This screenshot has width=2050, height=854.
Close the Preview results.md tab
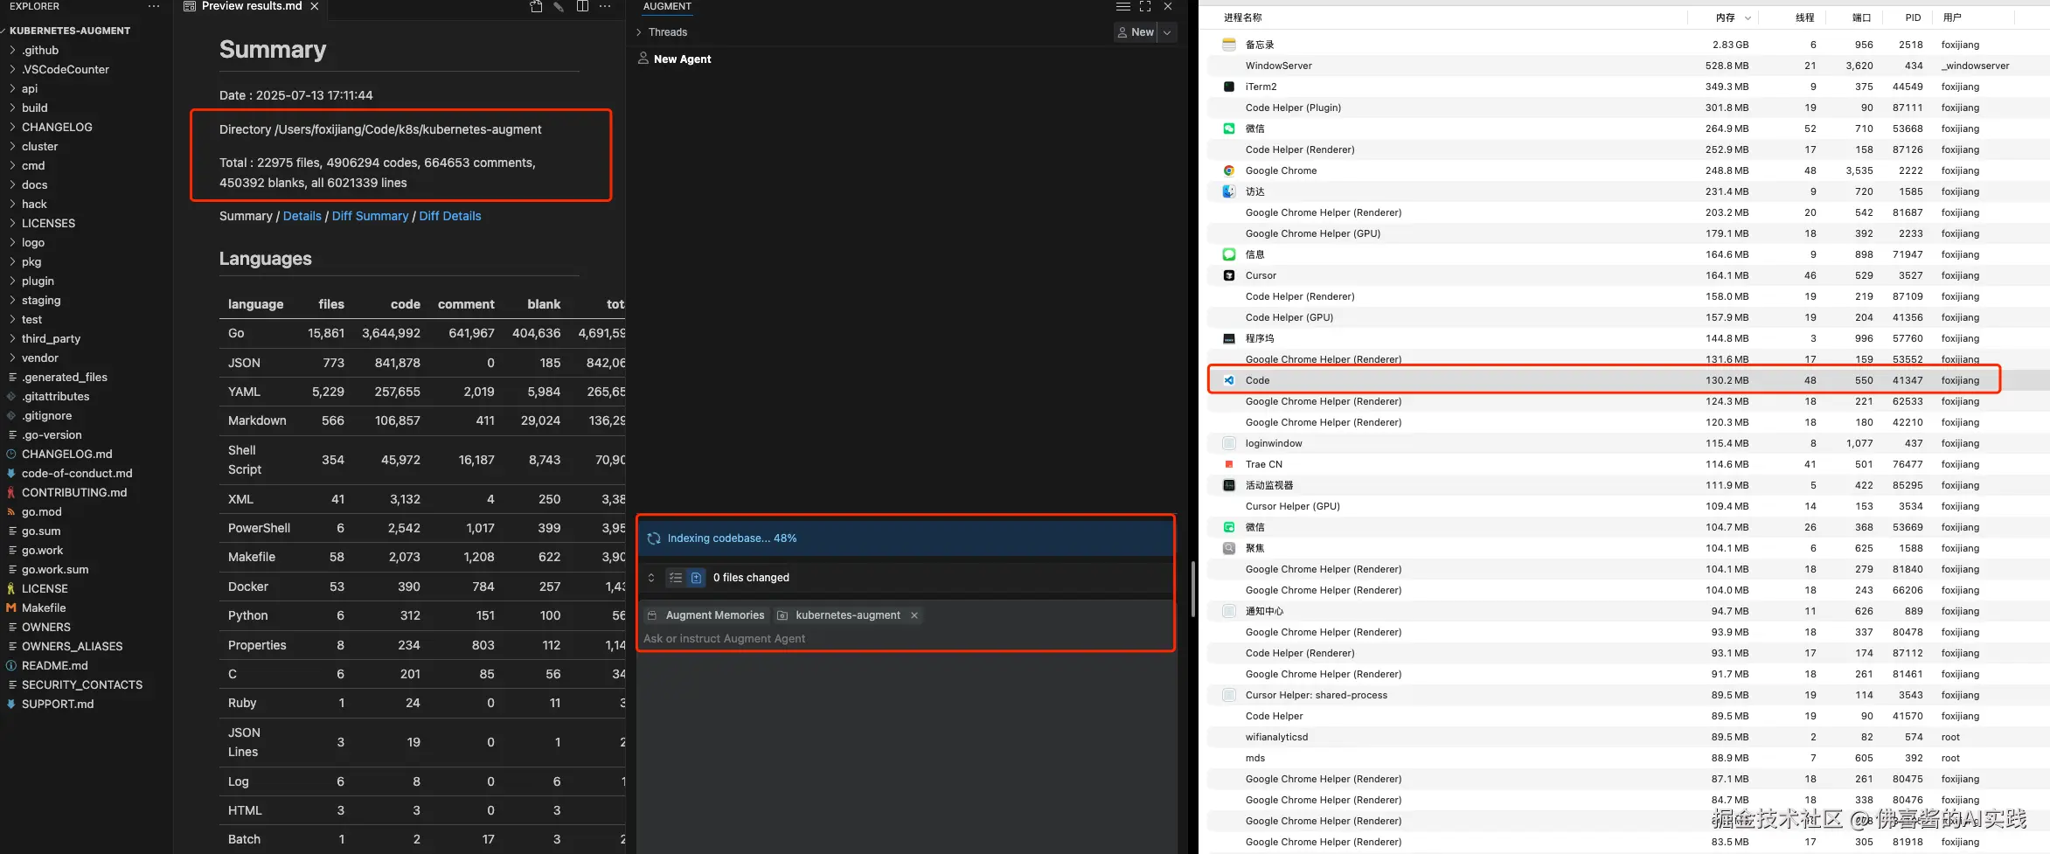(x=315, y=6)
